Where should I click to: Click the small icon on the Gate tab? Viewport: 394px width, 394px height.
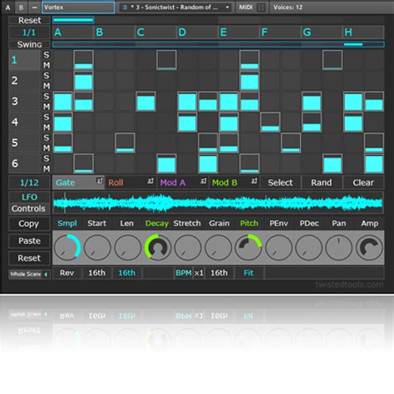pyautogui.click(x=100, y=180)
